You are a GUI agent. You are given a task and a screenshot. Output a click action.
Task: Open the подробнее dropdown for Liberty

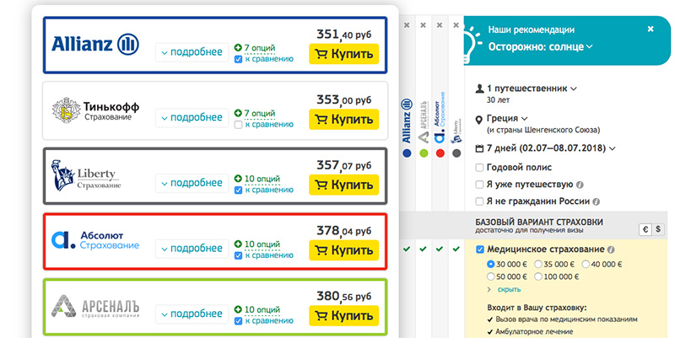pyautogui.click(x=190, y=184)
